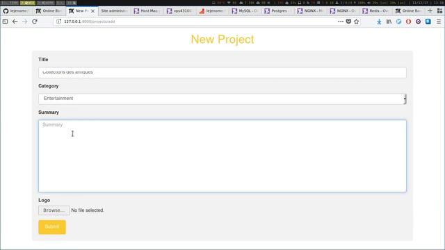Open the Postgres tab
Image resolution: width=445 pixels, height=250 pixels.
277,11
